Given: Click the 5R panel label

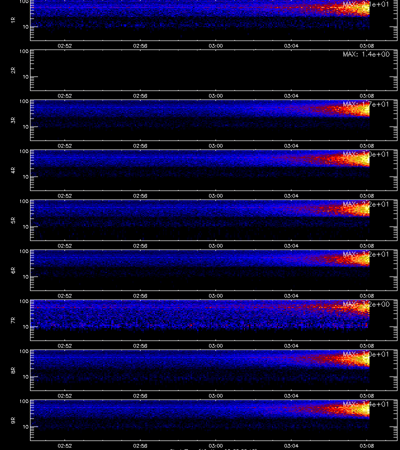Looking at the screenshot, I should click(13, 220).
